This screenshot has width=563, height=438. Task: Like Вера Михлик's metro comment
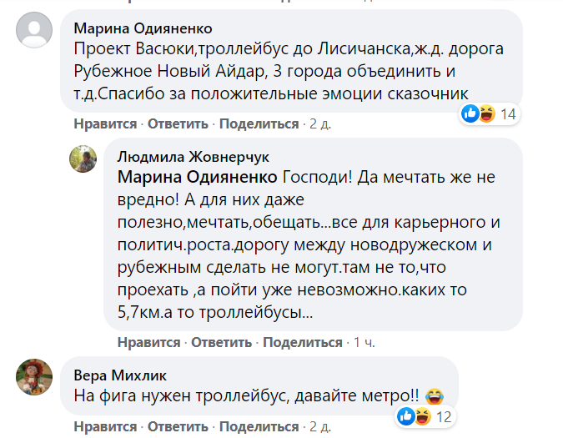tap(105, 426)
